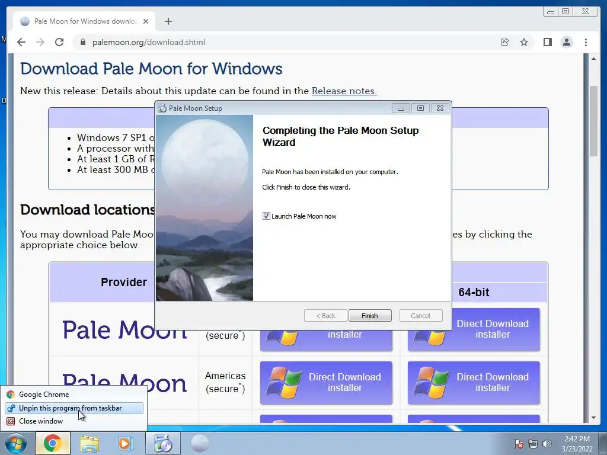Bookmark this page with the star icon
The height and width of the screenshot is (455, 607).
pyautogui.click(x=524, y=42)
